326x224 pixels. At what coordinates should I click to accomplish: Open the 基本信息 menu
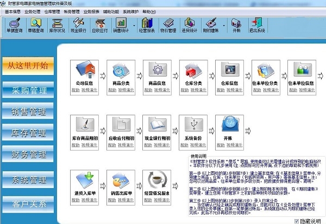(13, 11)
